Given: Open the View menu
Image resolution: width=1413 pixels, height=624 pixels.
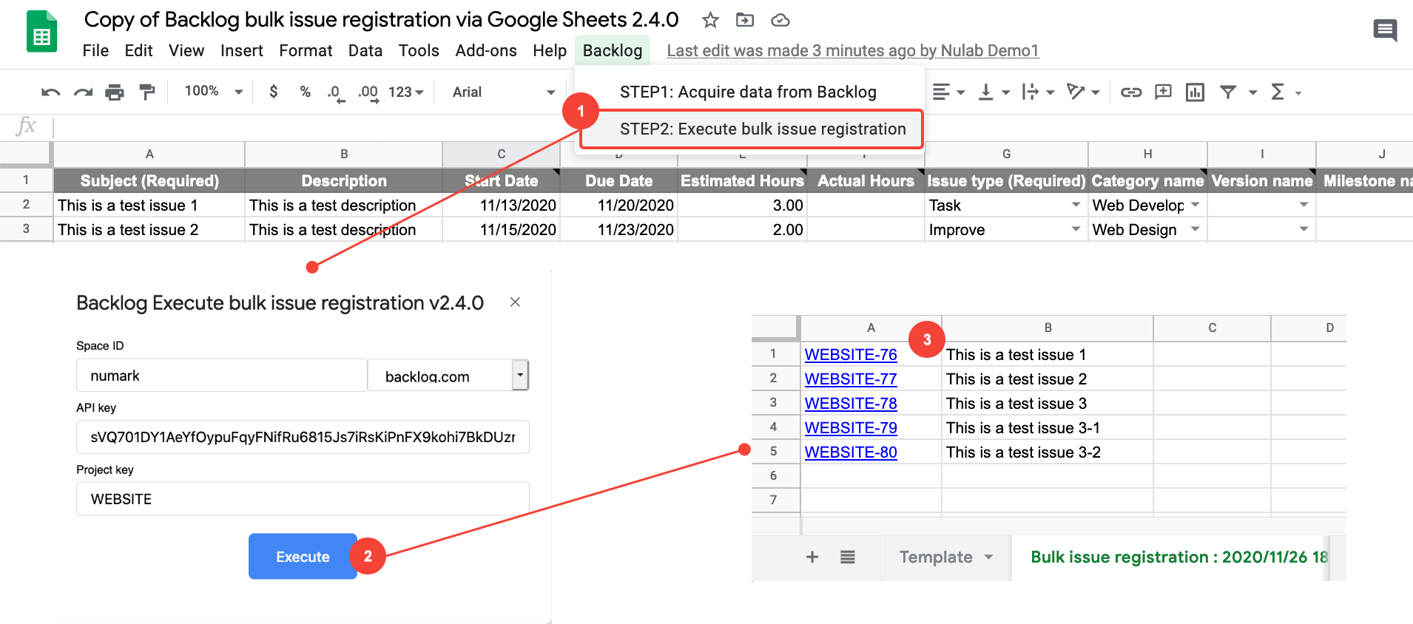Looking at the screenshot, I should coord(186,50).
